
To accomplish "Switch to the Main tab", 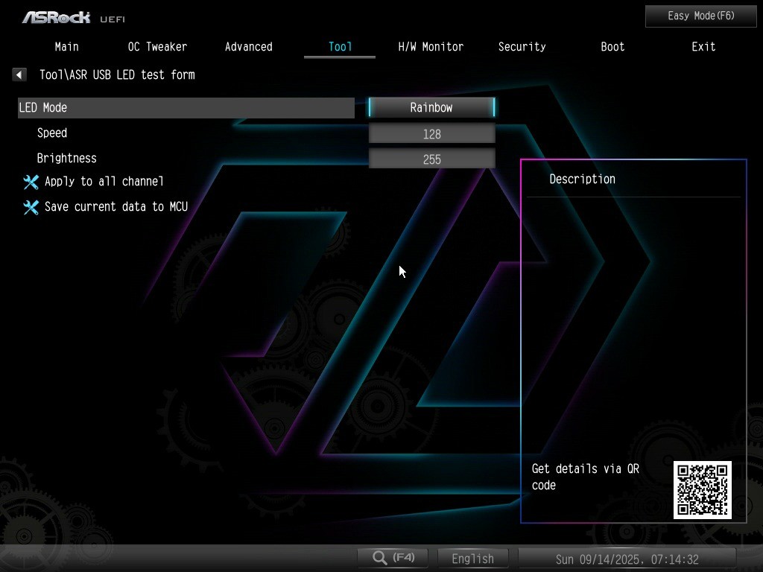I will 66,47.
